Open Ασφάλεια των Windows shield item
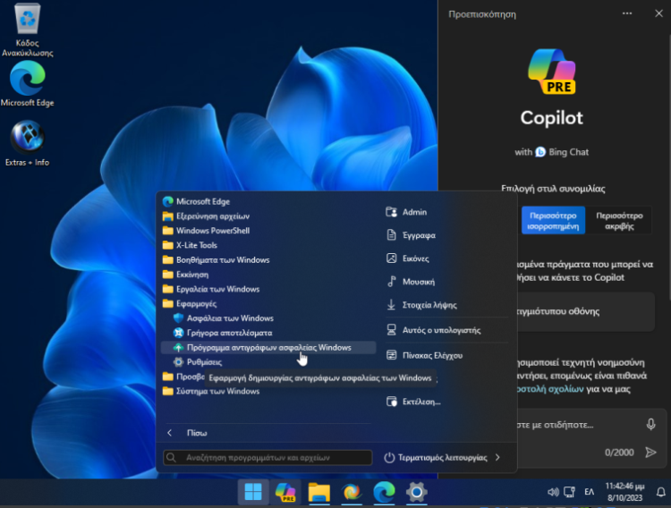 (224, 318)
